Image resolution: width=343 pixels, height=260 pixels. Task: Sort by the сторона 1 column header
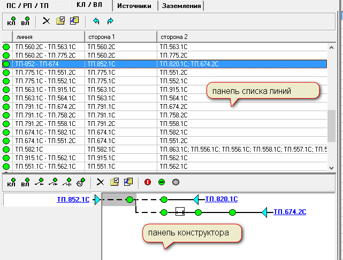pos(120,37)
